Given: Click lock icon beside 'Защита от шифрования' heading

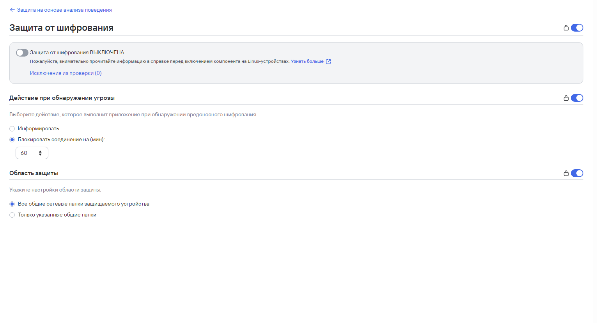Looking at the screenshot, I should (x=566, y=28).
